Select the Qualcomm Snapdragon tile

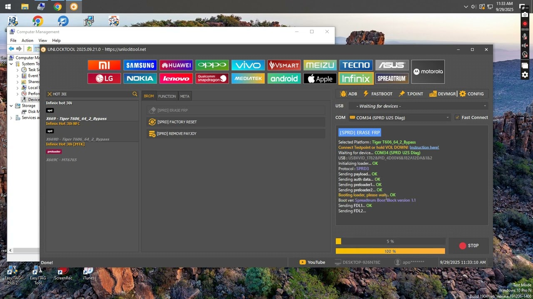(212, 78)
